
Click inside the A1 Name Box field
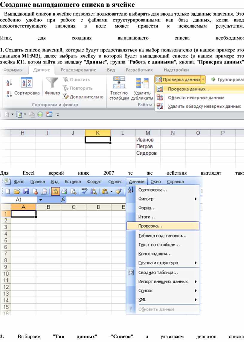[19, 200]
